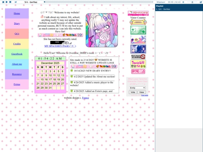The height and width of the screenshot is (152, 203).
Task: Play the current song
Action: coord(7,2)
